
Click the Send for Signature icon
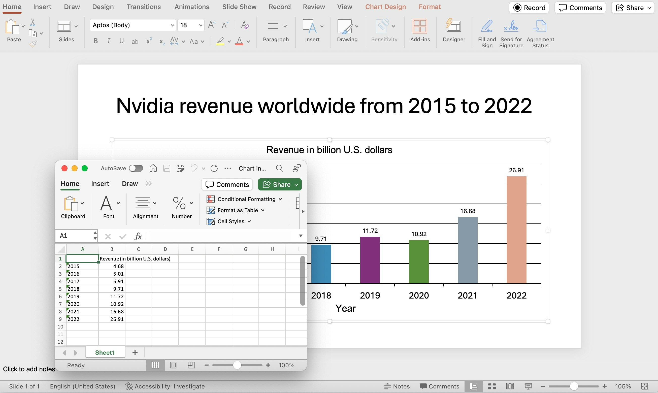pyautogui.click(x=511, y=26)
